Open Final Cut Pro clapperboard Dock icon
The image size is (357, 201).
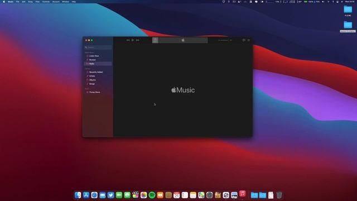pos(136,195)
